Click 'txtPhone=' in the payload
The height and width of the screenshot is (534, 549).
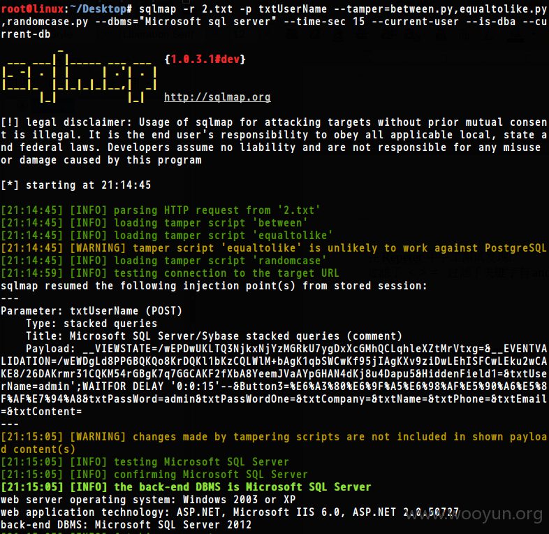463,399
